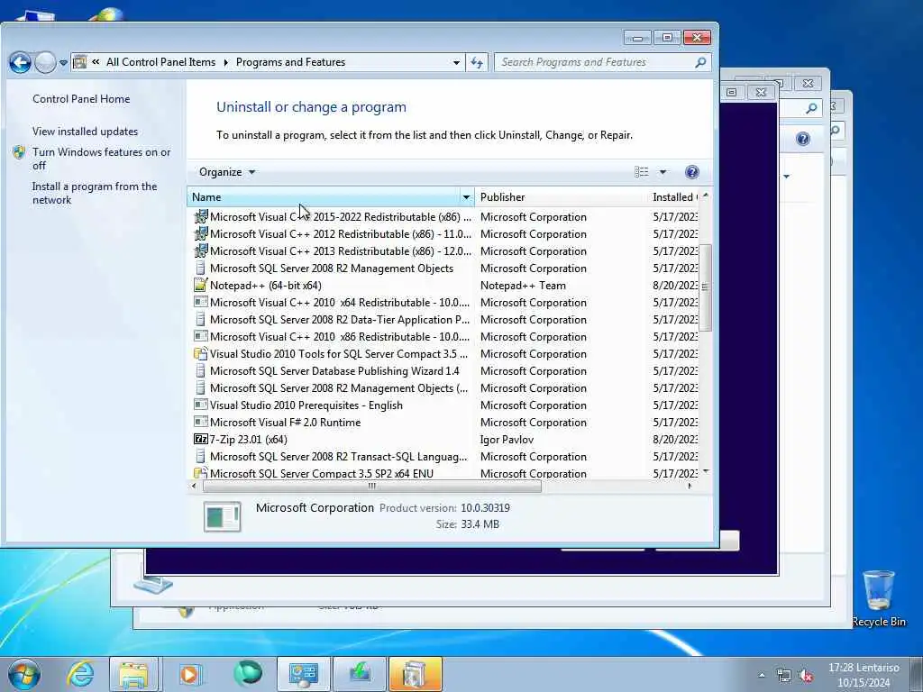
Task: Click icon of Visual C++ 2010 x86 Redistributable
Action: click(201, 336)
